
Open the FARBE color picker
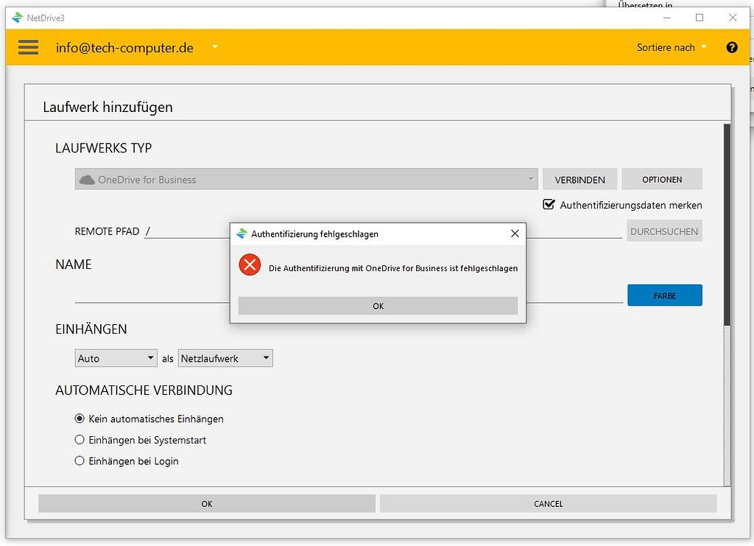[x=664, y=295]
